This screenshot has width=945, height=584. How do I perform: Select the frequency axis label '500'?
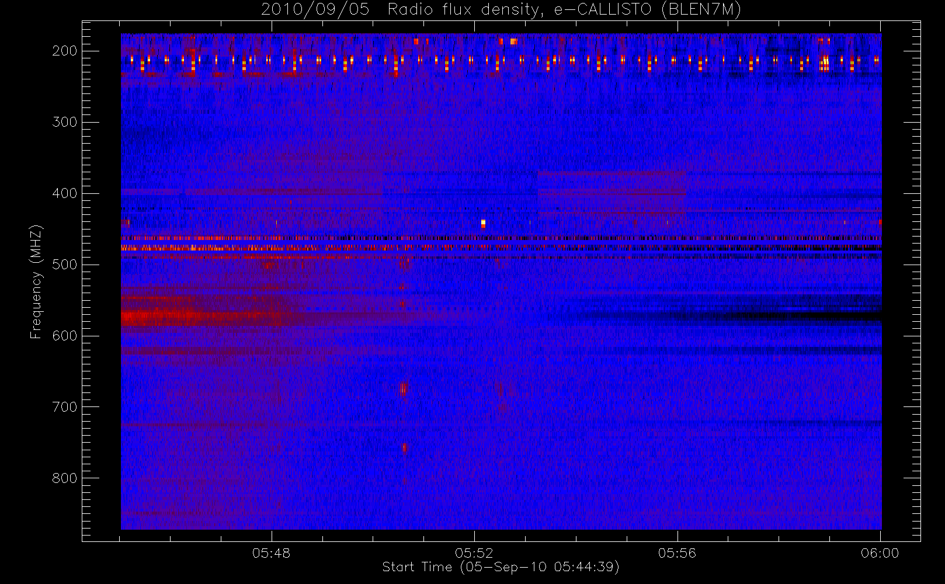[x=64, y=265]
